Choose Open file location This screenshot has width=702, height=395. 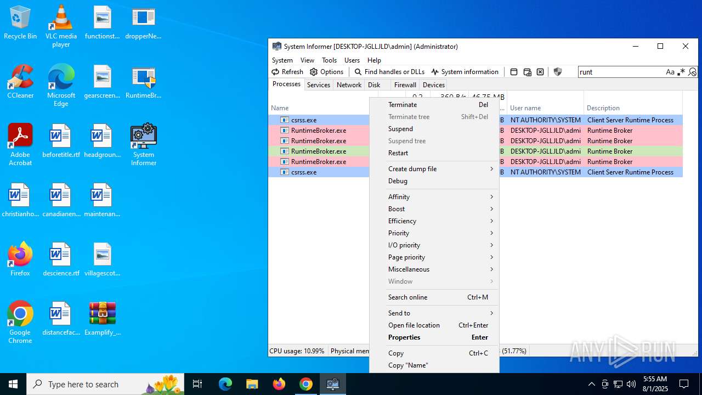point(434,325)
